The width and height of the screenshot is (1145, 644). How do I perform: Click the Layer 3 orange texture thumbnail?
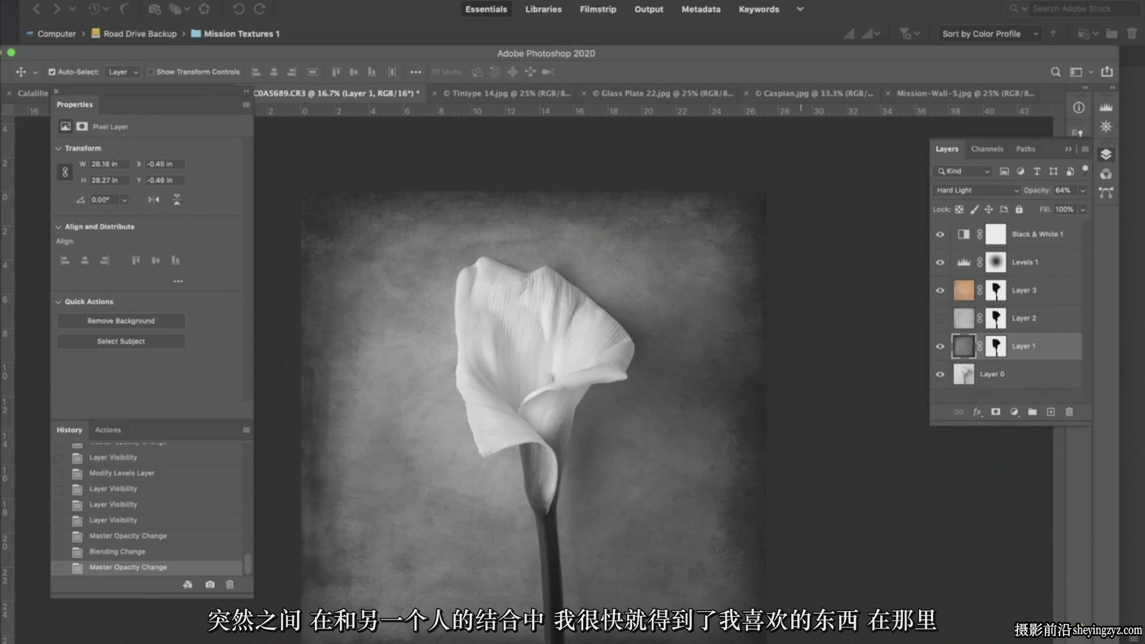tap(964, 290)
